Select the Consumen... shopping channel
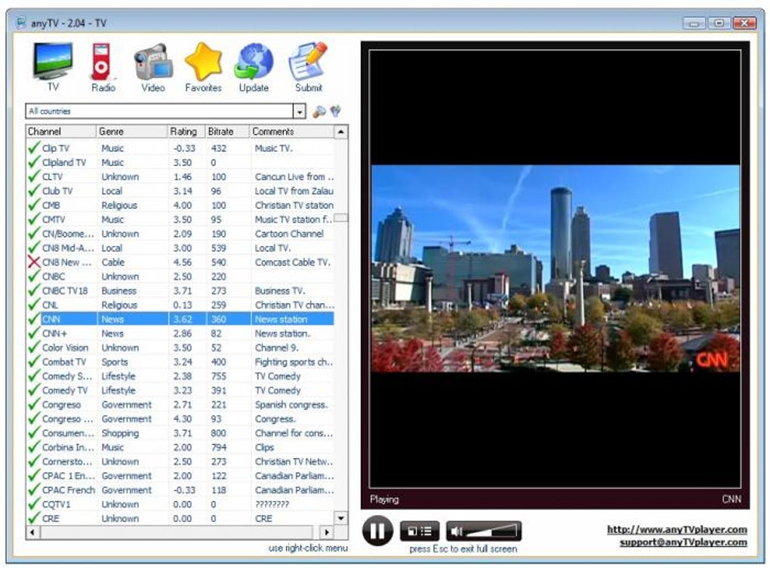770x568 pixels. coord(180,433)
